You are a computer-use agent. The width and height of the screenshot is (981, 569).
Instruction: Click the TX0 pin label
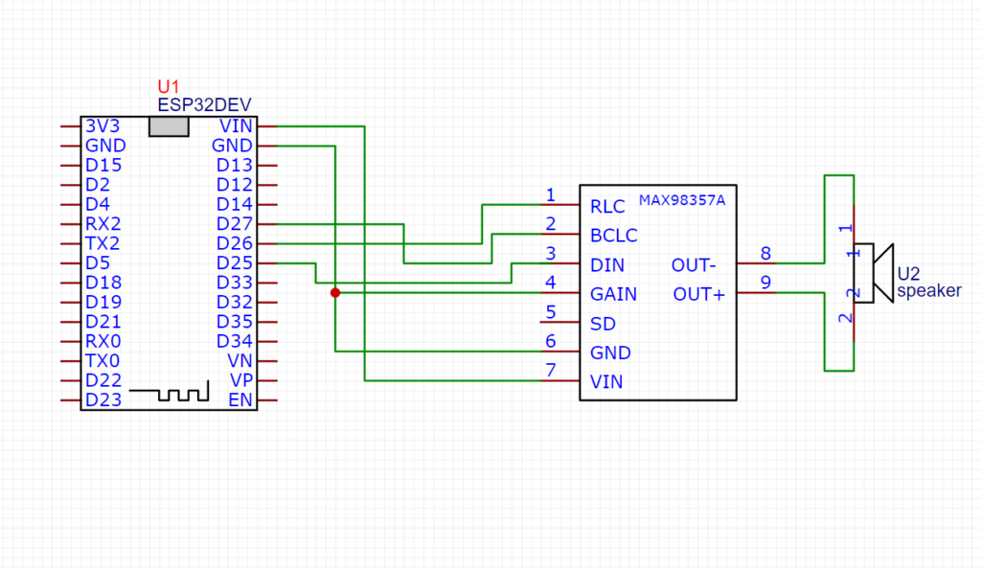(103, 361)
